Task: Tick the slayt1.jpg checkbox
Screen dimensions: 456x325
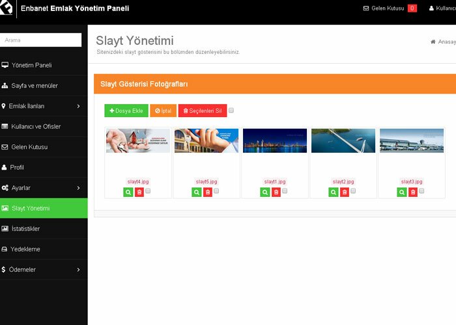Action: point(285,191)
